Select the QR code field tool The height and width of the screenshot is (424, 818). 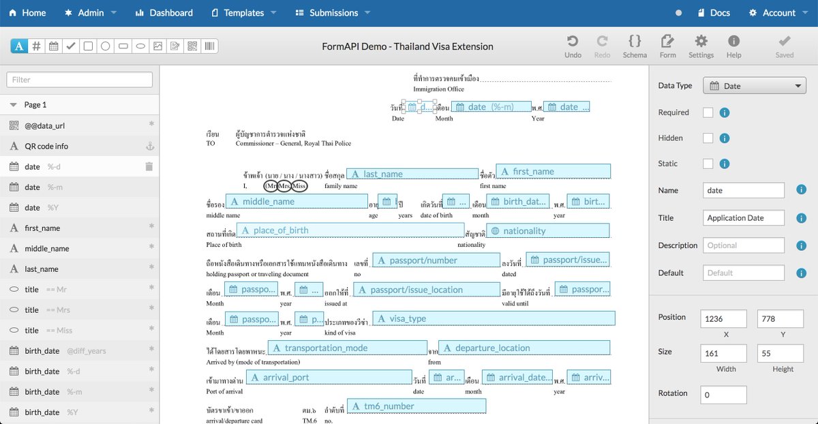192,46
